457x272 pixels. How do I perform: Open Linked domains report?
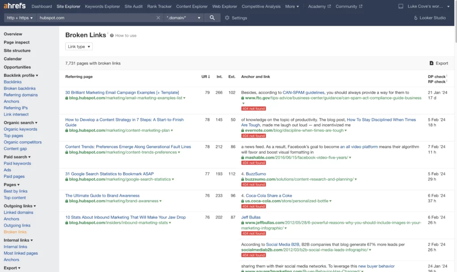click(x=18, y=213)
